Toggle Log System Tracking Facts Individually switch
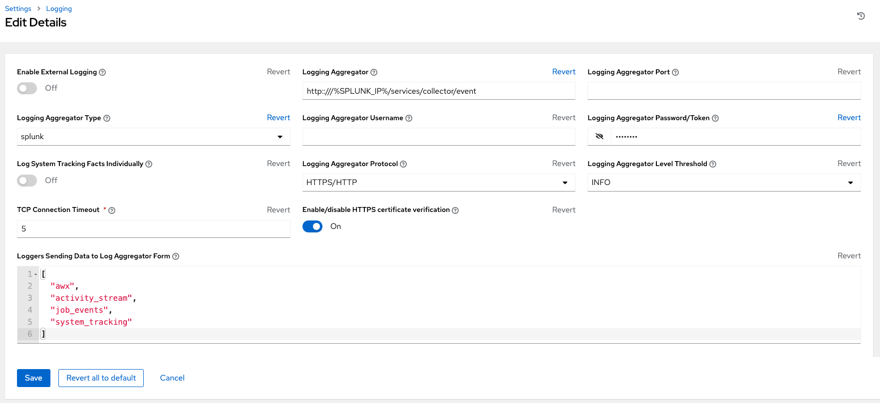Screen dimensions: 880x403 pyautogui.click(x=27, y=181)
